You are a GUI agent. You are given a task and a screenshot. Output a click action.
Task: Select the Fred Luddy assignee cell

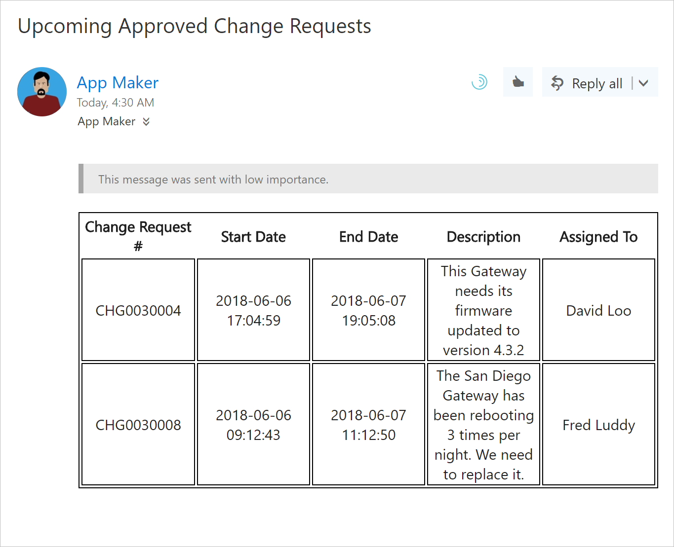point(598,425)
